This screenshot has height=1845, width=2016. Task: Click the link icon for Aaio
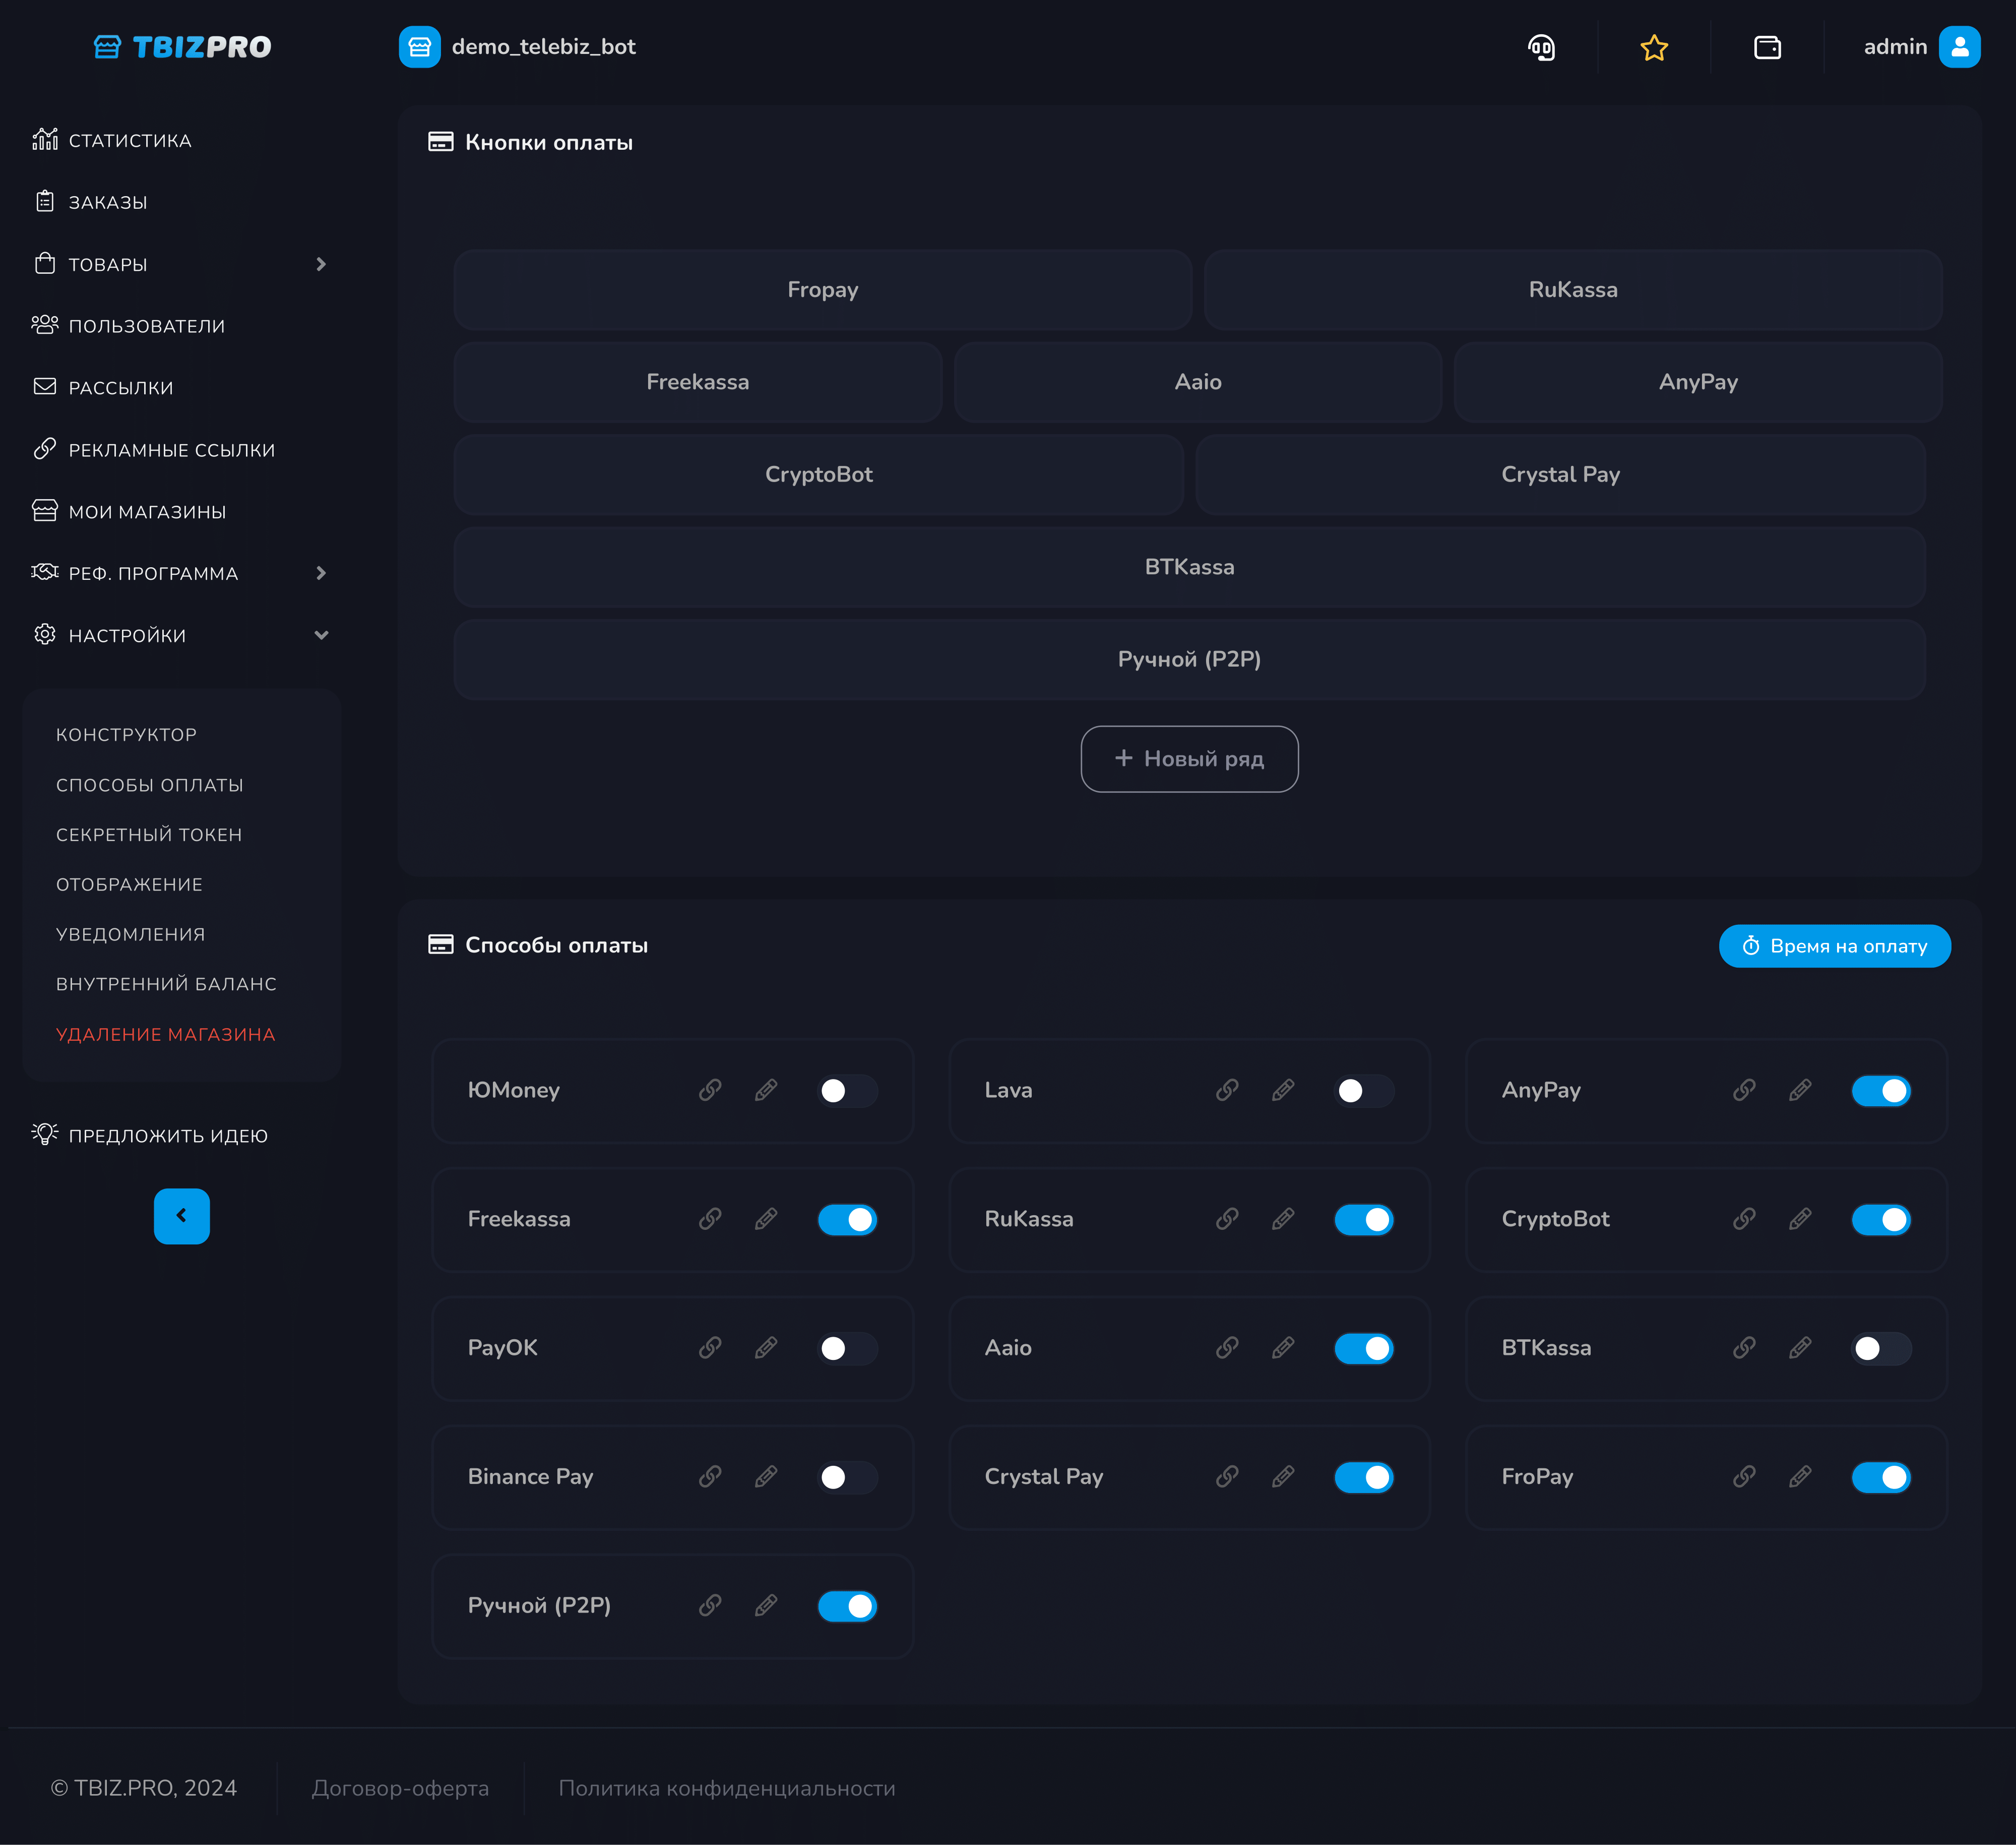tap(1227, 1348)
